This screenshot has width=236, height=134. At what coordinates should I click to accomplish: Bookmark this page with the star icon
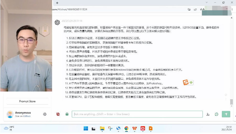pos(202,9)
